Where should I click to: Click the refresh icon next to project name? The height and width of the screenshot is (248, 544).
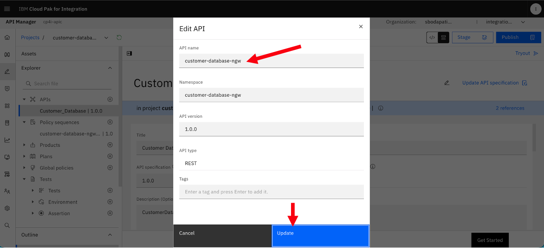pos(119,38)
